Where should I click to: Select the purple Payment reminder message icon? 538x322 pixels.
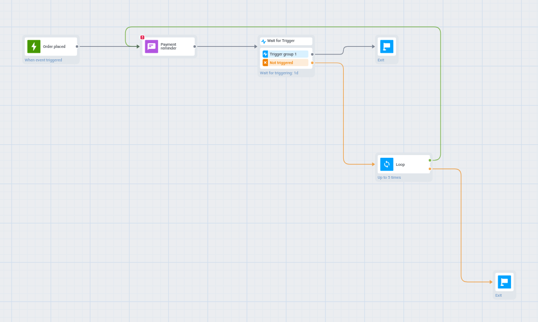(x=151, y=46)
